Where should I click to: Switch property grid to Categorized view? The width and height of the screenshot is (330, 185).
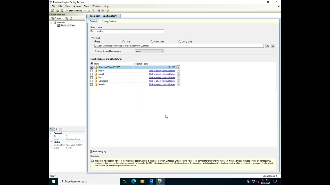pyautogui.click(x=51, y=129)
